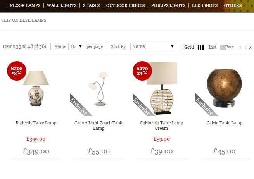The height and width of the screenshot is (179, 254).
Task: View California Table Lamp Cream image
Action: [162, 87]
